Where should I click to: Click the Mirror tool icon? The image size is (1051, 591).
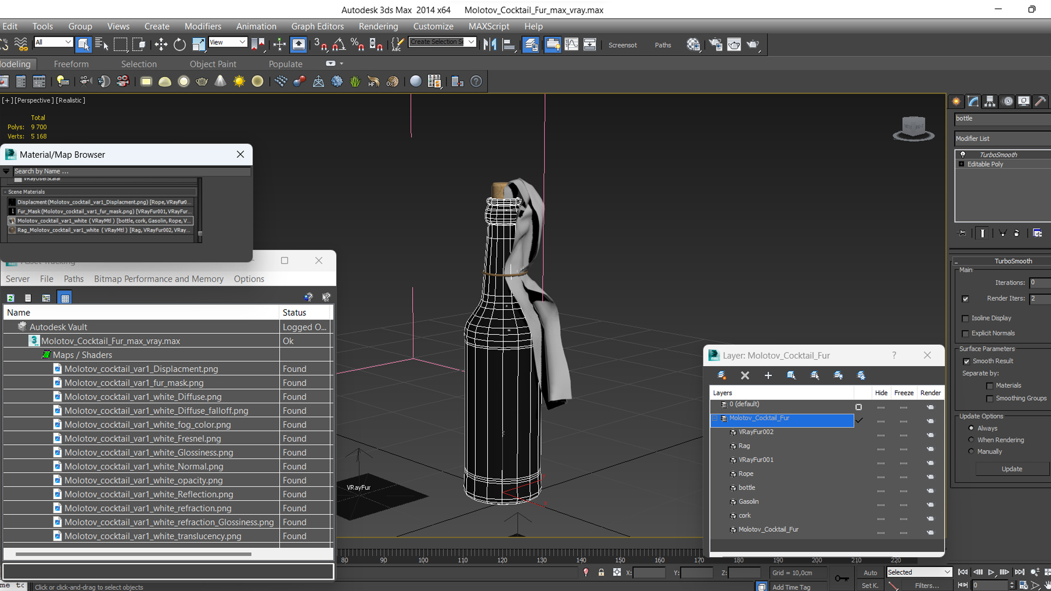click(490, 44)
